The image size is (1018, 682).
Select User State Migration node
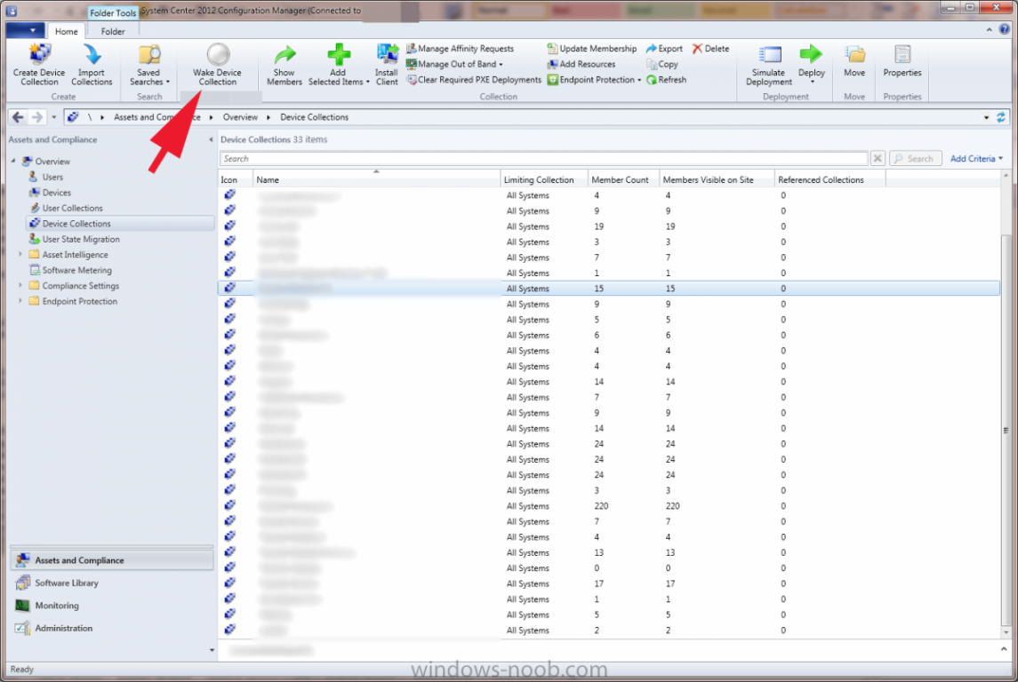point(81,239)
